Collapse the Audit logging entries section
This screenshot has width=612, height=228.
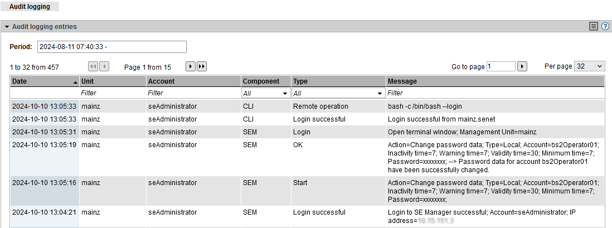click(x=7, y=27)
